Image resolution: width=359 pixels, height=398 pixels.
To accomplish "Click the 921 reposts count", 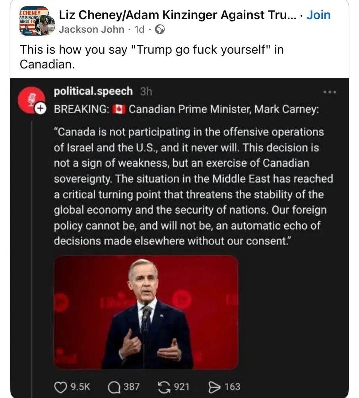I will point(181,386).
